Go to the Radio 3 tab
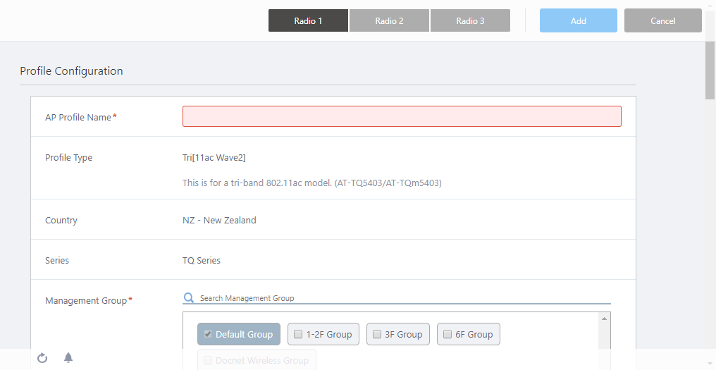This screenshot has width=716, height=370. coord(470,20)
